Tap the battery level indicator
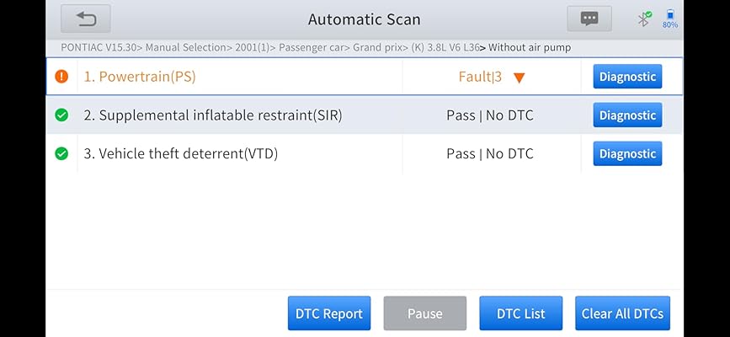The height and width of the screenshot is (337, 730). click(670, 19)
